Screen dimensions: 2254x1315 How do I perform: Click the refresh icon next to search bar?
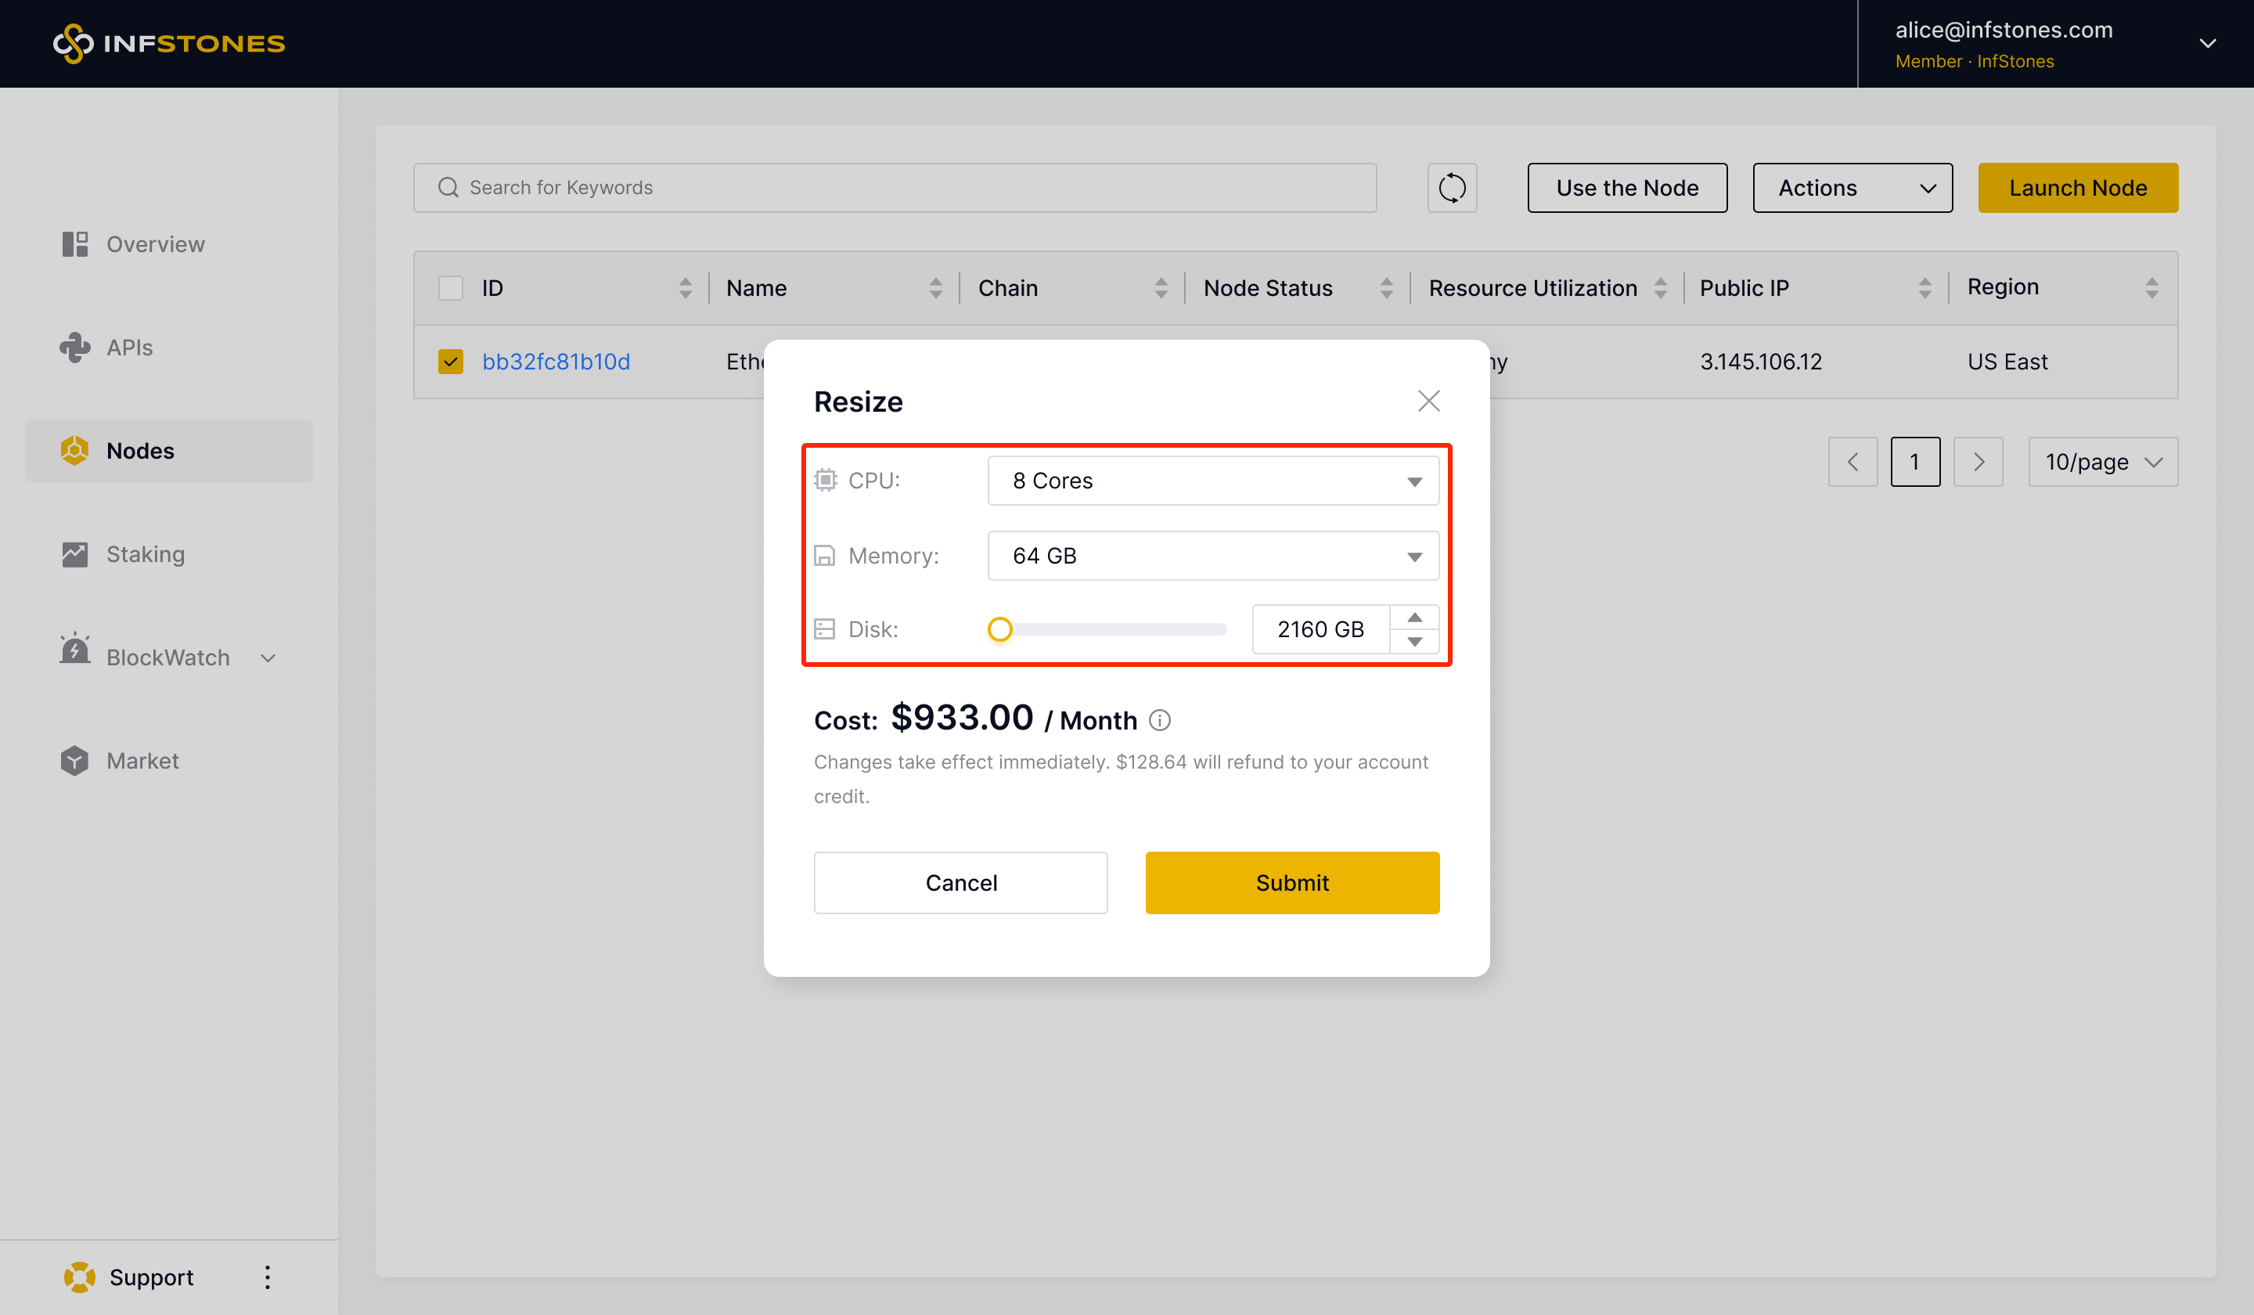point(1452,188)
